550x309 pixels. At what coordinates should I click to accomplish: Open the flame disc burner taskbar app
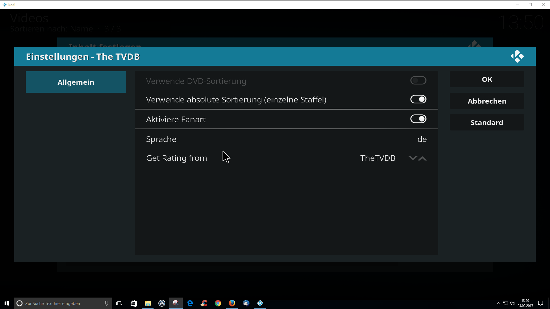pyautogui.click(x=162, y=303)
